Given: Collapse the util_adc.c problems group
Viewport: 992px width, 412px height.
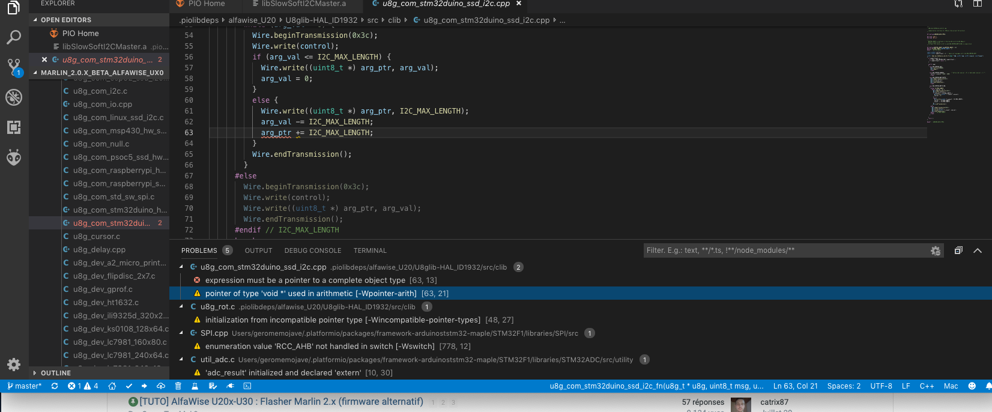Looking at the screenshot, I should 181,360.
